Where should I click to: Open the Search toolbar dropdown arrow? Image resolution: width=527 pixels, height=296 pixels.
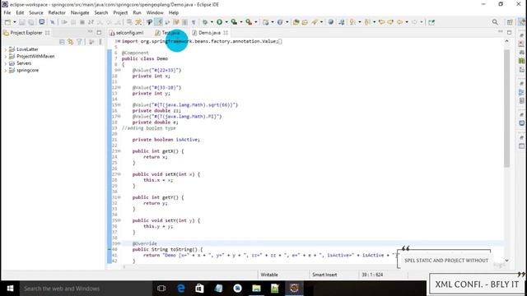(x=321, y=22)
